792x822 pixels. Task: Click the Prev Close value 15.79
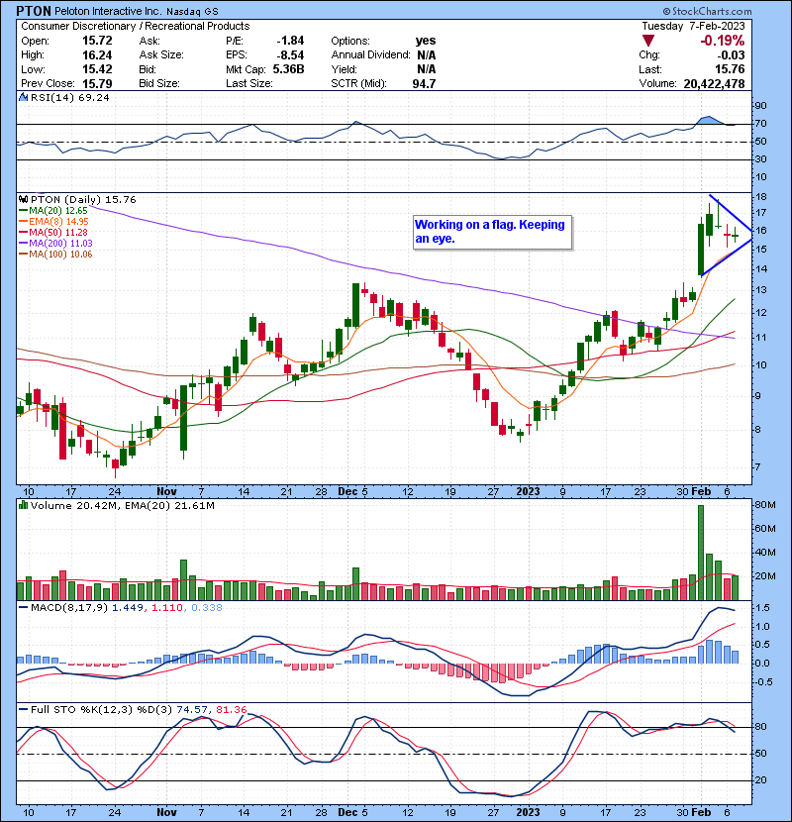(x=97, y=83)
